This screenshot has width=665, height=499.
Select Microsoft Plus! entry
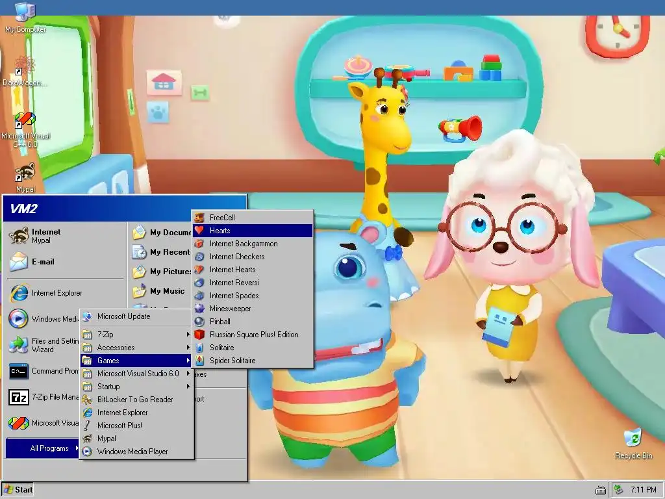pyautogui.click(x=136, y=426)
